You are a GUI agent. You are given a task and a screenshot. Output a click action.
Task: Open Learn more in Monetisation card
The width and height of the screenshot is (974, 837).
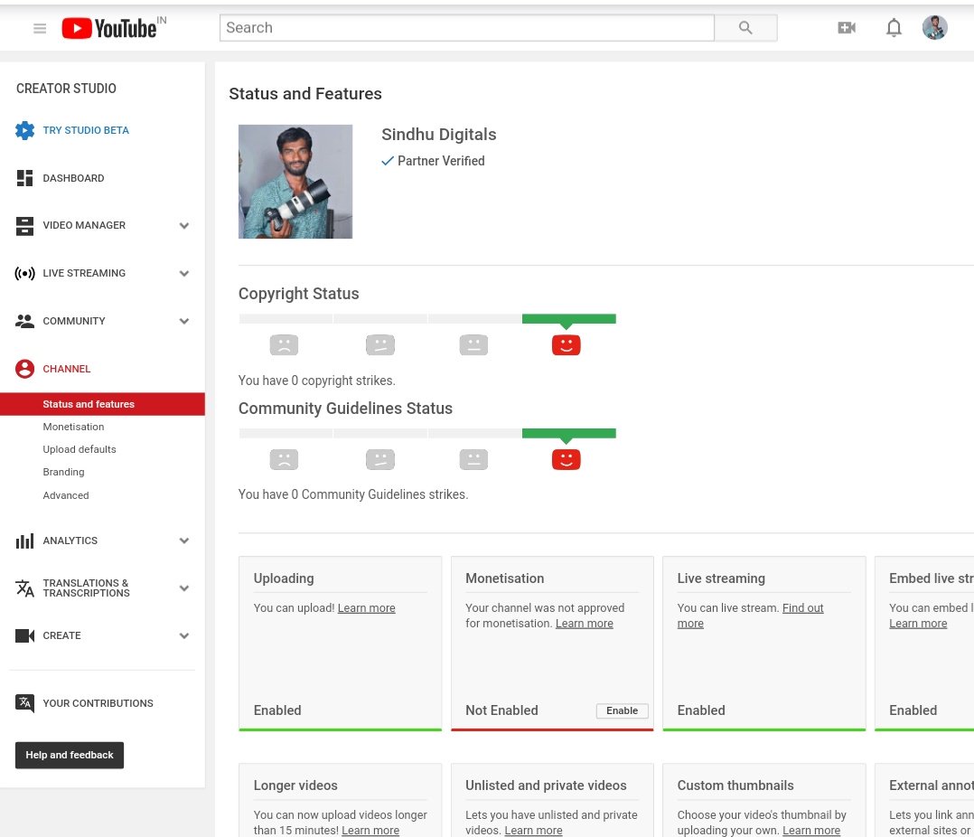[584, 624]
